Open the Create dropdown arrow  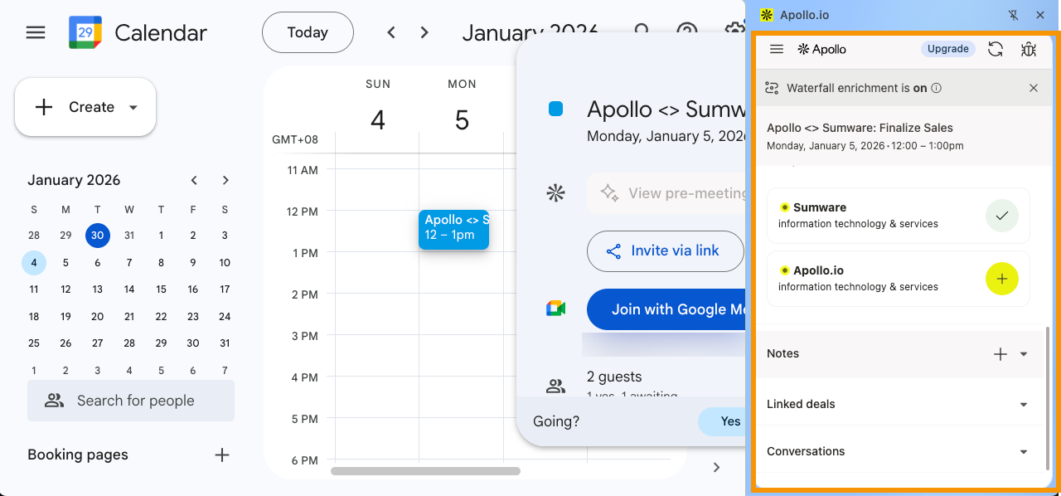tap(133, 108)
